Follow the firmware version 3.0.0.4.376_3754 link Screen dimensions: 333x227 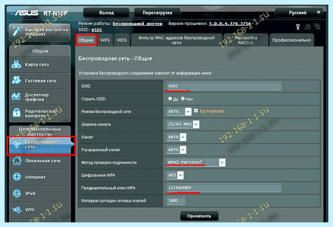click(230, 23)
